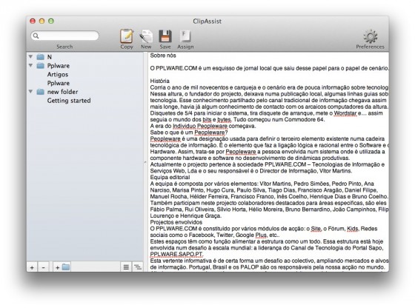Viewport: 415px width, 308px height.
Task: Select the Artigos clip item
Action: [58, 74]
